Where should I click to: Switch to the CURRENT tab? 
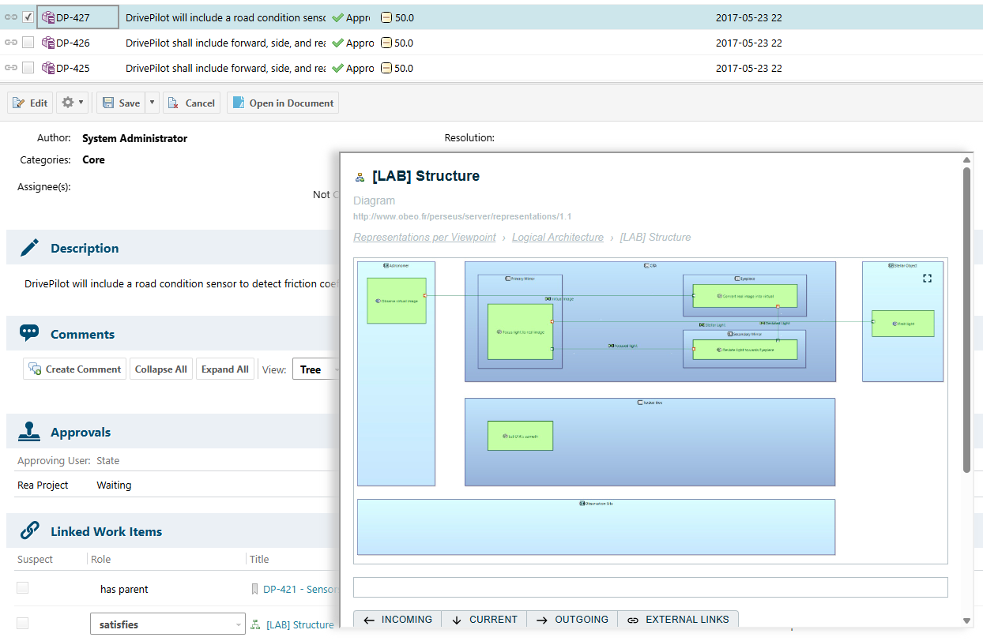click(x=484, y=620)
